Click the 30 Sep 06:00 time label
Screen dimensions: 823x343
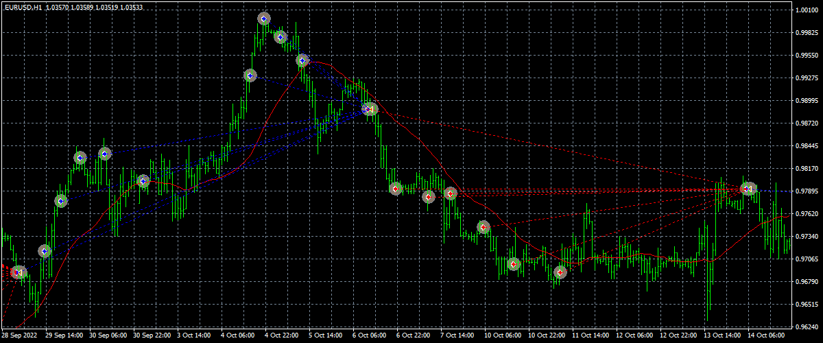(108, 337)
